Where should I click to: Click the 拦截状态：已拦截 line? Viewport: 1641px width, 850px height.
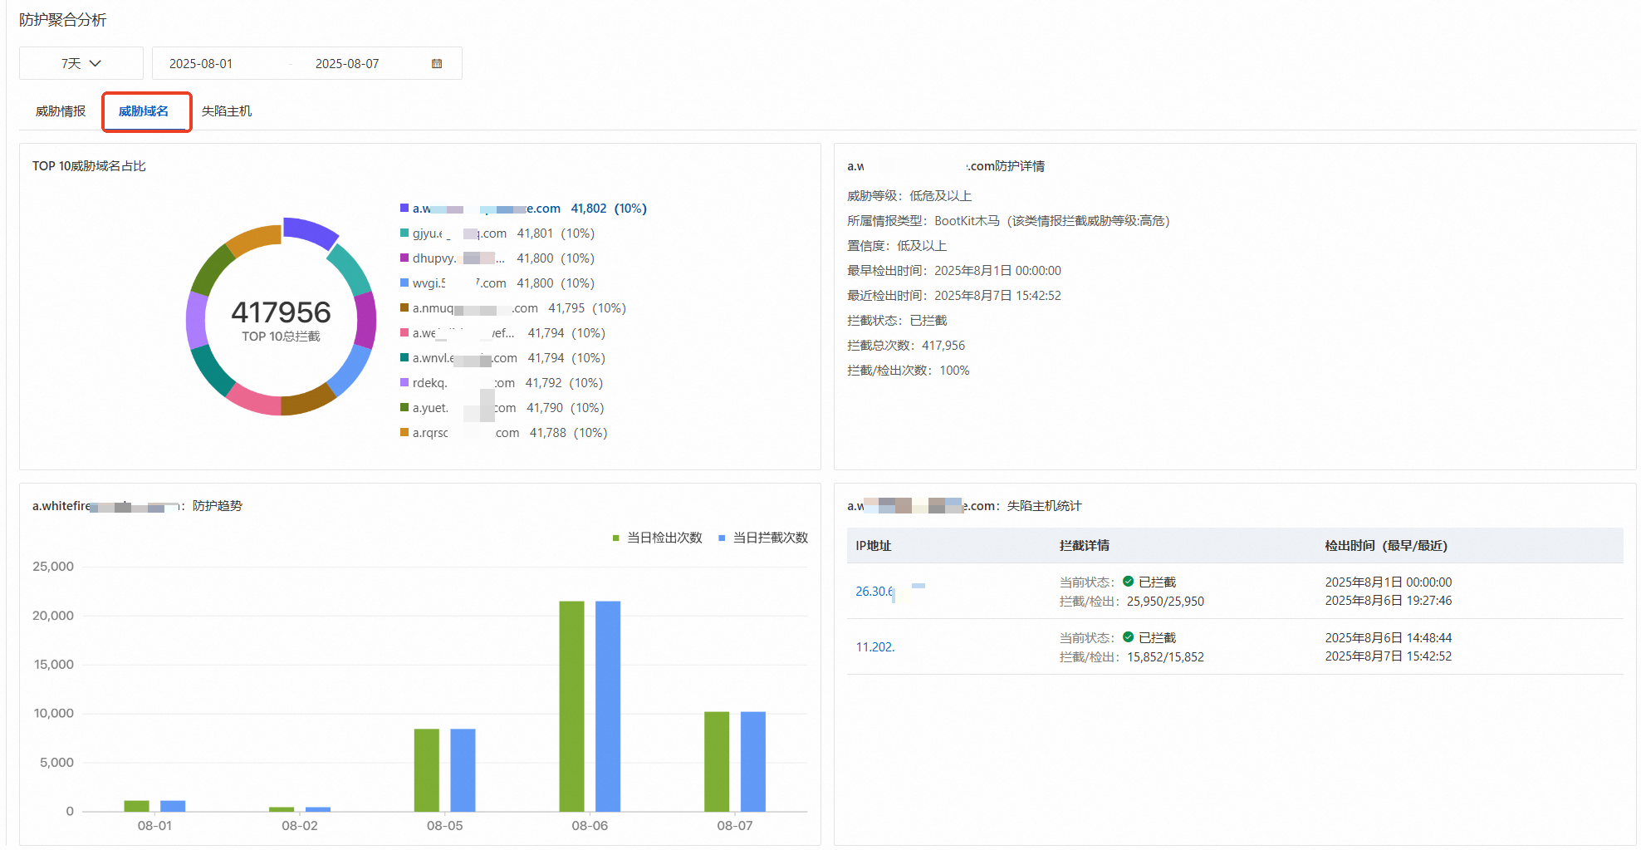(x=897, y=321)
